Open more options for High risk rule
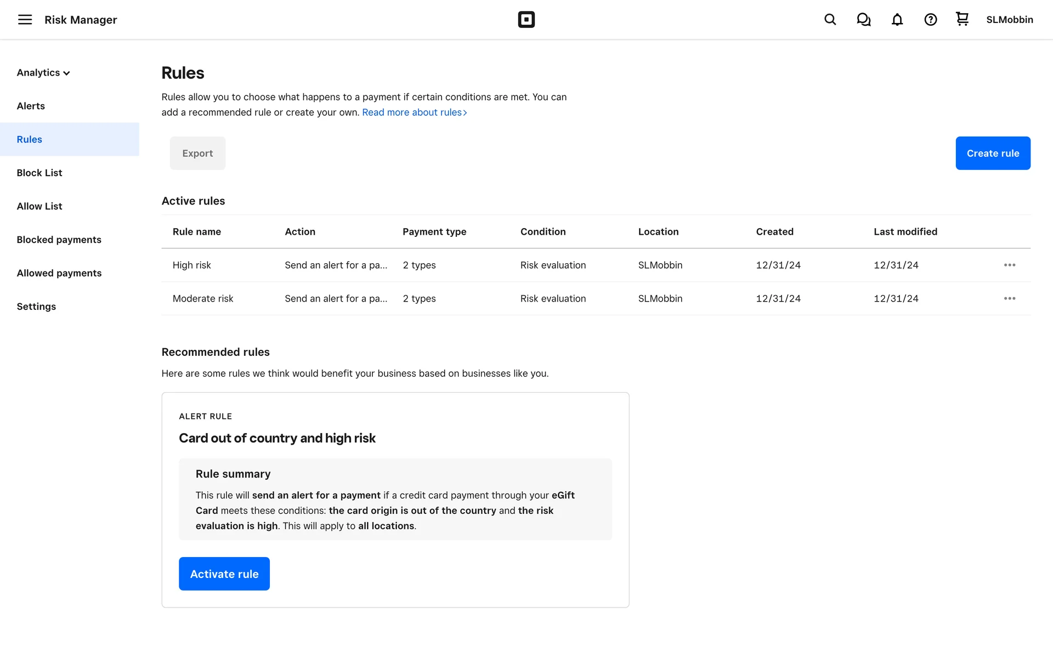The height and width of the screenshot is (658, 1053). point(1009,265)
